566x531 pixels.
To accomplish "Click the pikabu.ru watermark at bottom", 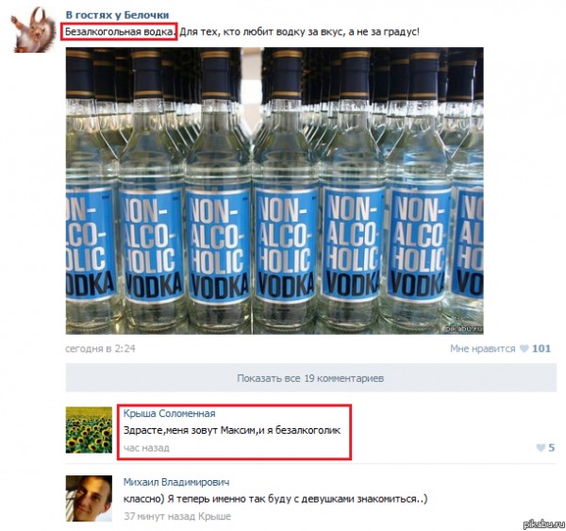I will pos(543,524).
